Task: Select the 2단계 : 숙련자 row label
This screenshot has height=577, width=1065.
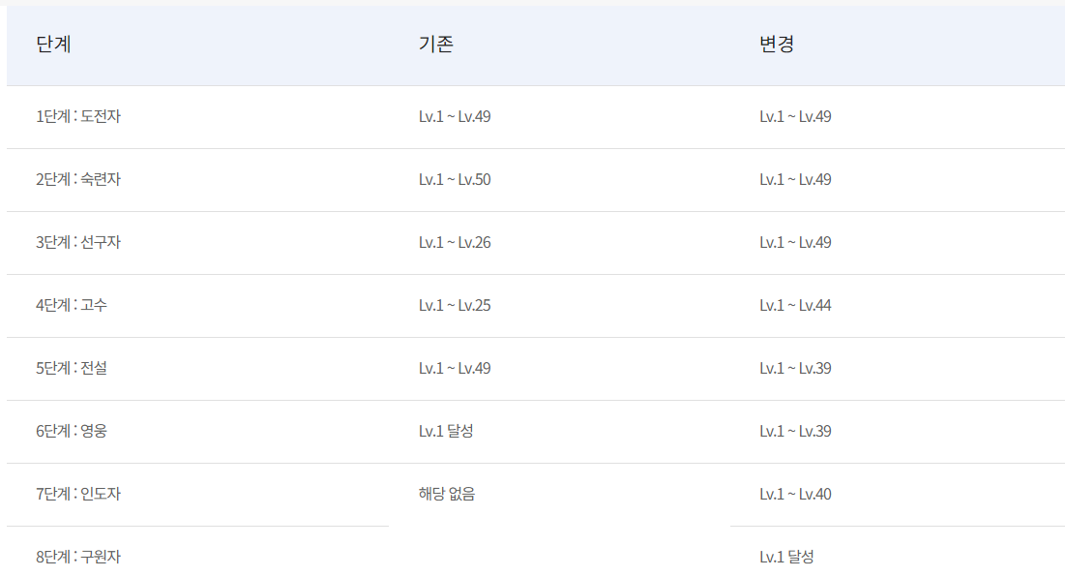Action: [78, 179]
